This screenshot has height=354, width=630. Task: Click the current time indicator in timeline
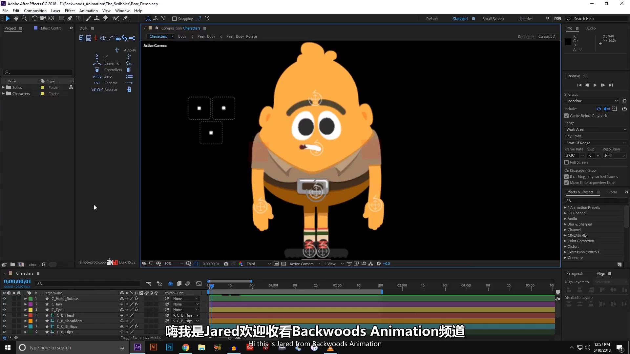point(212,286)
